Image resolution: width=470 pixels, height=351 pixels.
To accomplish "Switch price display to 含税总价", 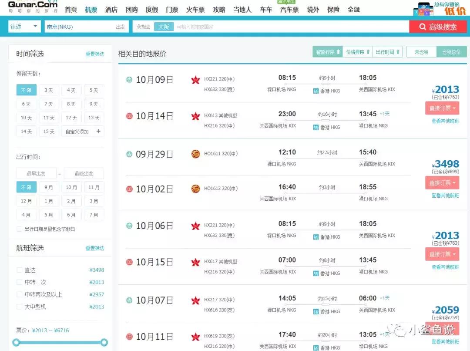I will click(x=452, y=51).
